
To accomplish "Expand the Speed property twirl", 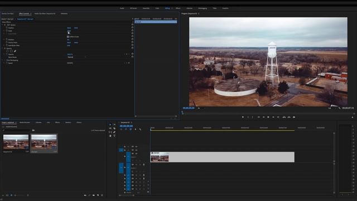I will tap(4, 63).
